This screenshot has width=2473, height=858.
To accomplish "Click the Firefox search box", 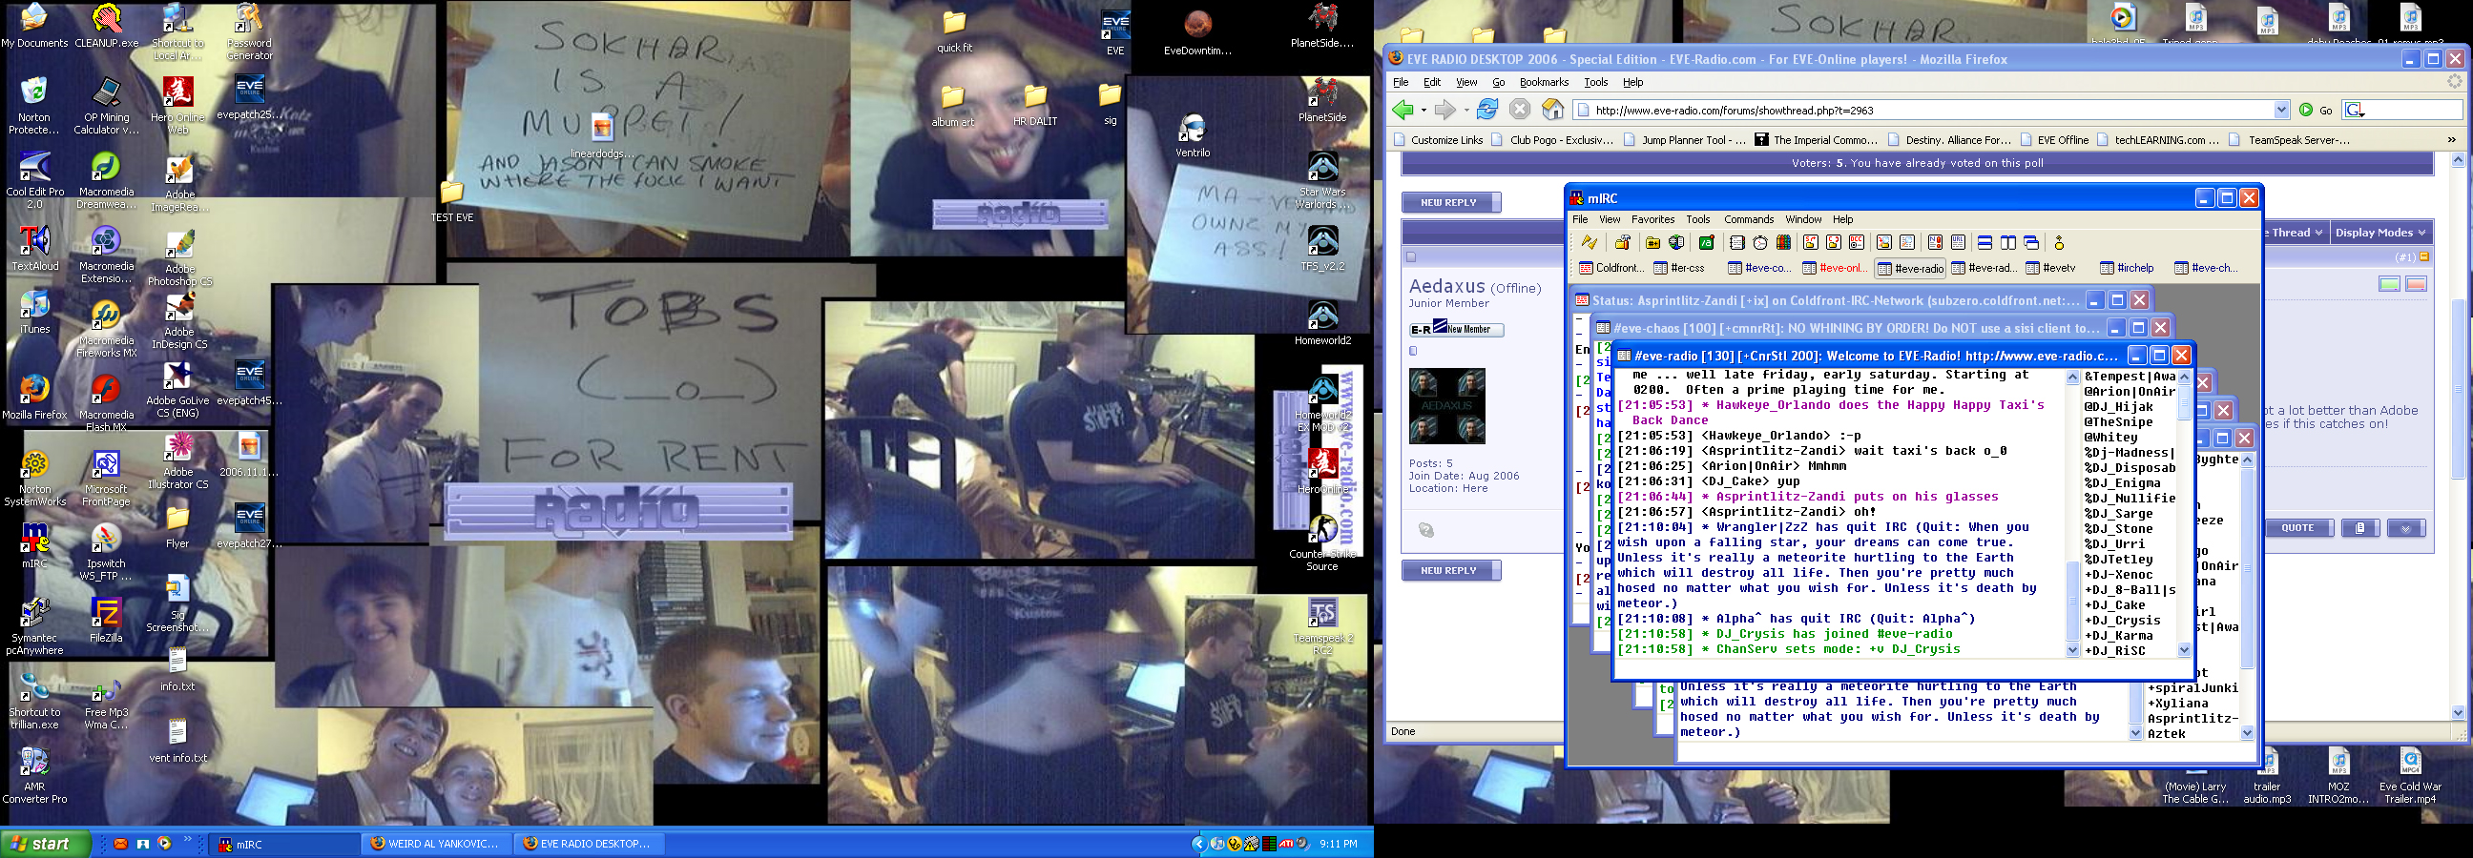I will click(2402, 111).
